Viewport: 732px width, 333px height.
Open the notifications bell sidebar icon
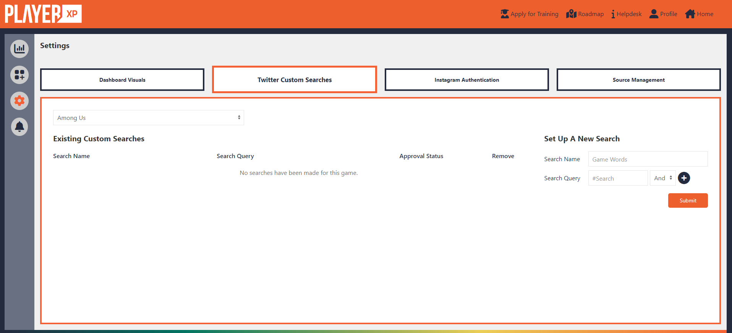19,127
